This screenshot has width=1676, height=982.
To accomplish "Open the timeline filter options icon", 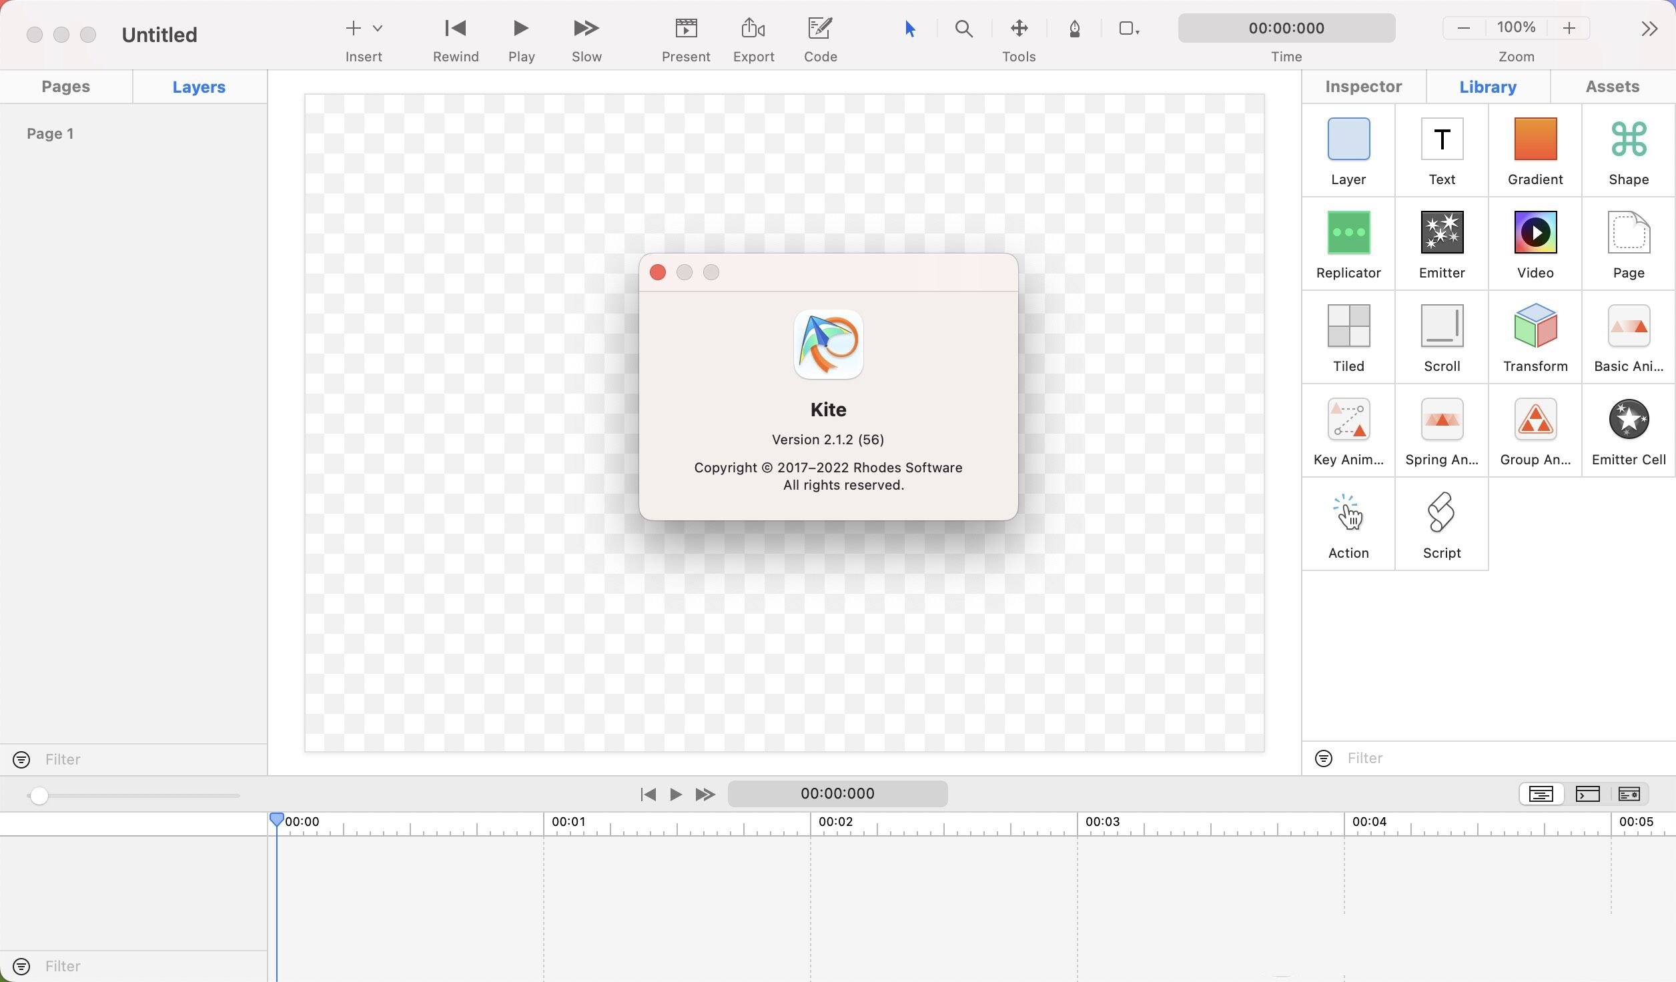I will coord(21,966).
